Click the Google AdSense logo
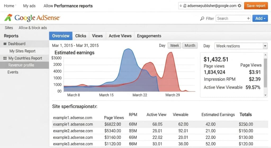Screen dimensions: 271x148 point(32,18)
